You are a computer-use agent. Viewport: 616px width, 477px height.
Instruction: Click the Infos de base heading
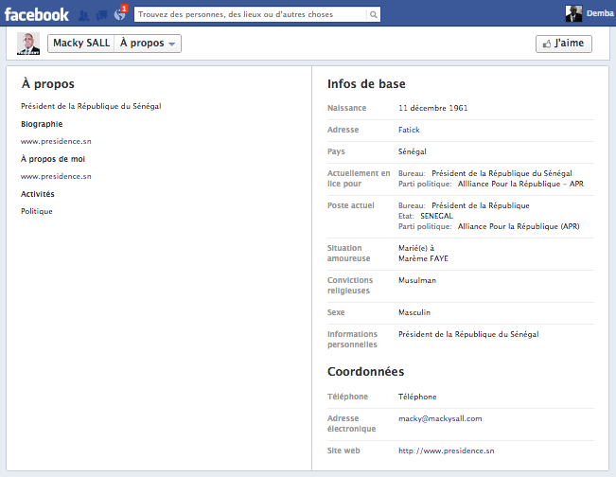[x=366, y=83]
